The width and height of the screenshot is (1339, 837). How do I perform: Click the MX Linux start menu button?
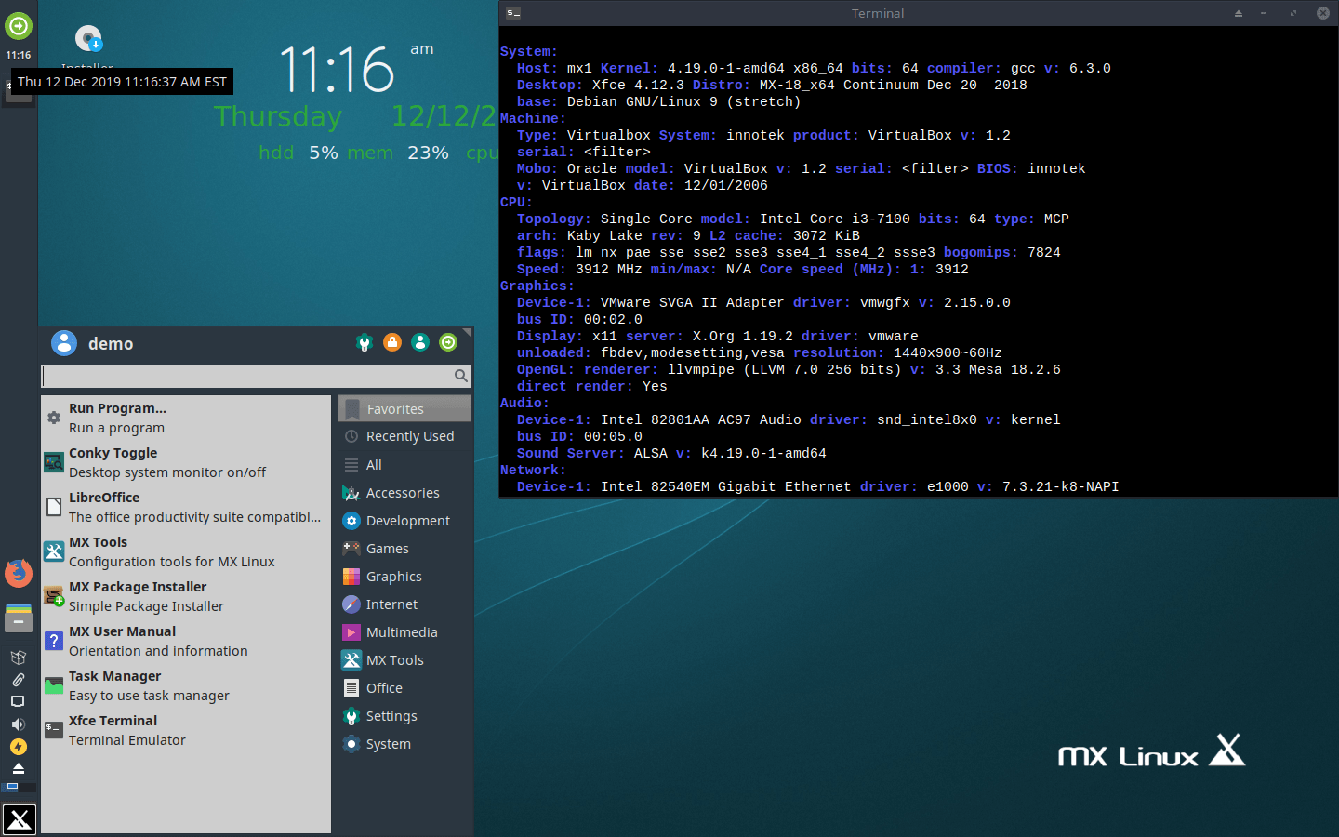pos(19,819)
